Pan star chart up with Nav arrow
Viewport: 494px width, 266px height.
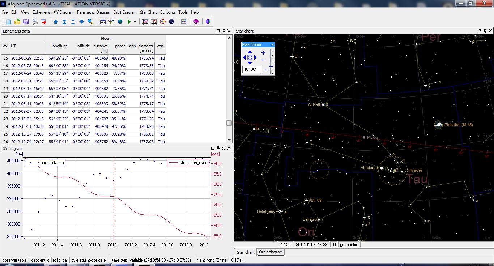coord(250,52)
